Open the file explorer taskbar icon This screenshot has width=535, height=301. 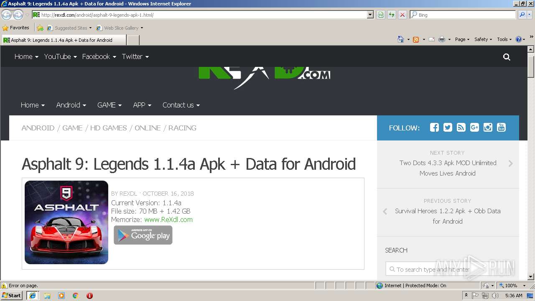pos(47,296)
